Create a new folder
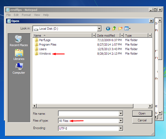 coord(120,28)
